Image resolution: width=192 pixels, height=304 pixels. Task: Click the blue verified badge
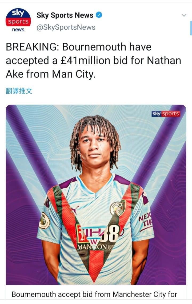point(99,15)
